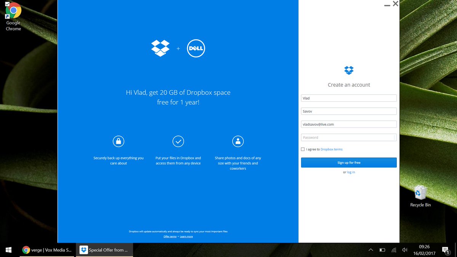Click the padlock secure backup icon
Image resolution: width=457 pixels, height=257 pixels.
[x=118, y=141]
